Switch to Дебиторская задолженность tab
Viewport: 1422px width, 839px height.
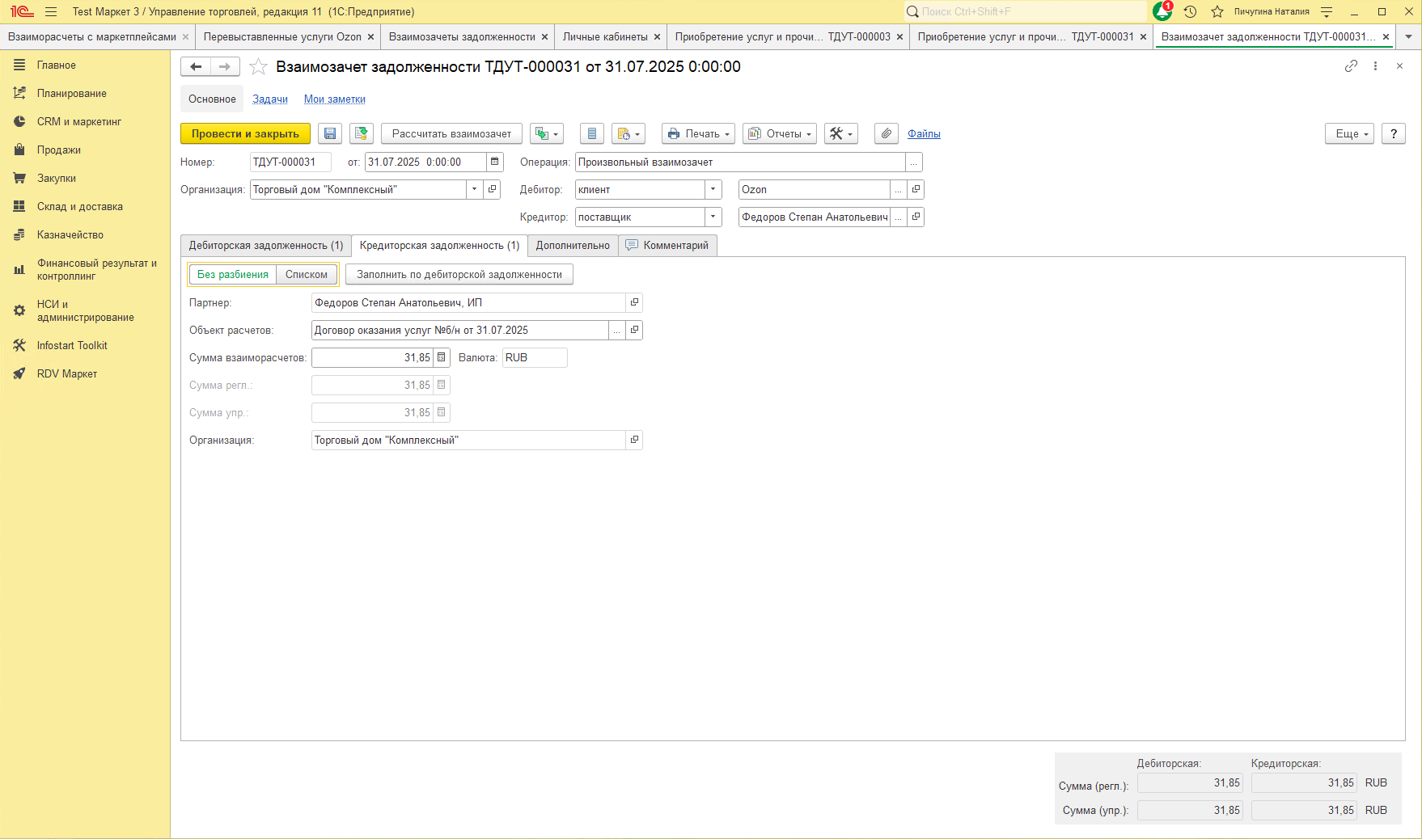[266, 246]
